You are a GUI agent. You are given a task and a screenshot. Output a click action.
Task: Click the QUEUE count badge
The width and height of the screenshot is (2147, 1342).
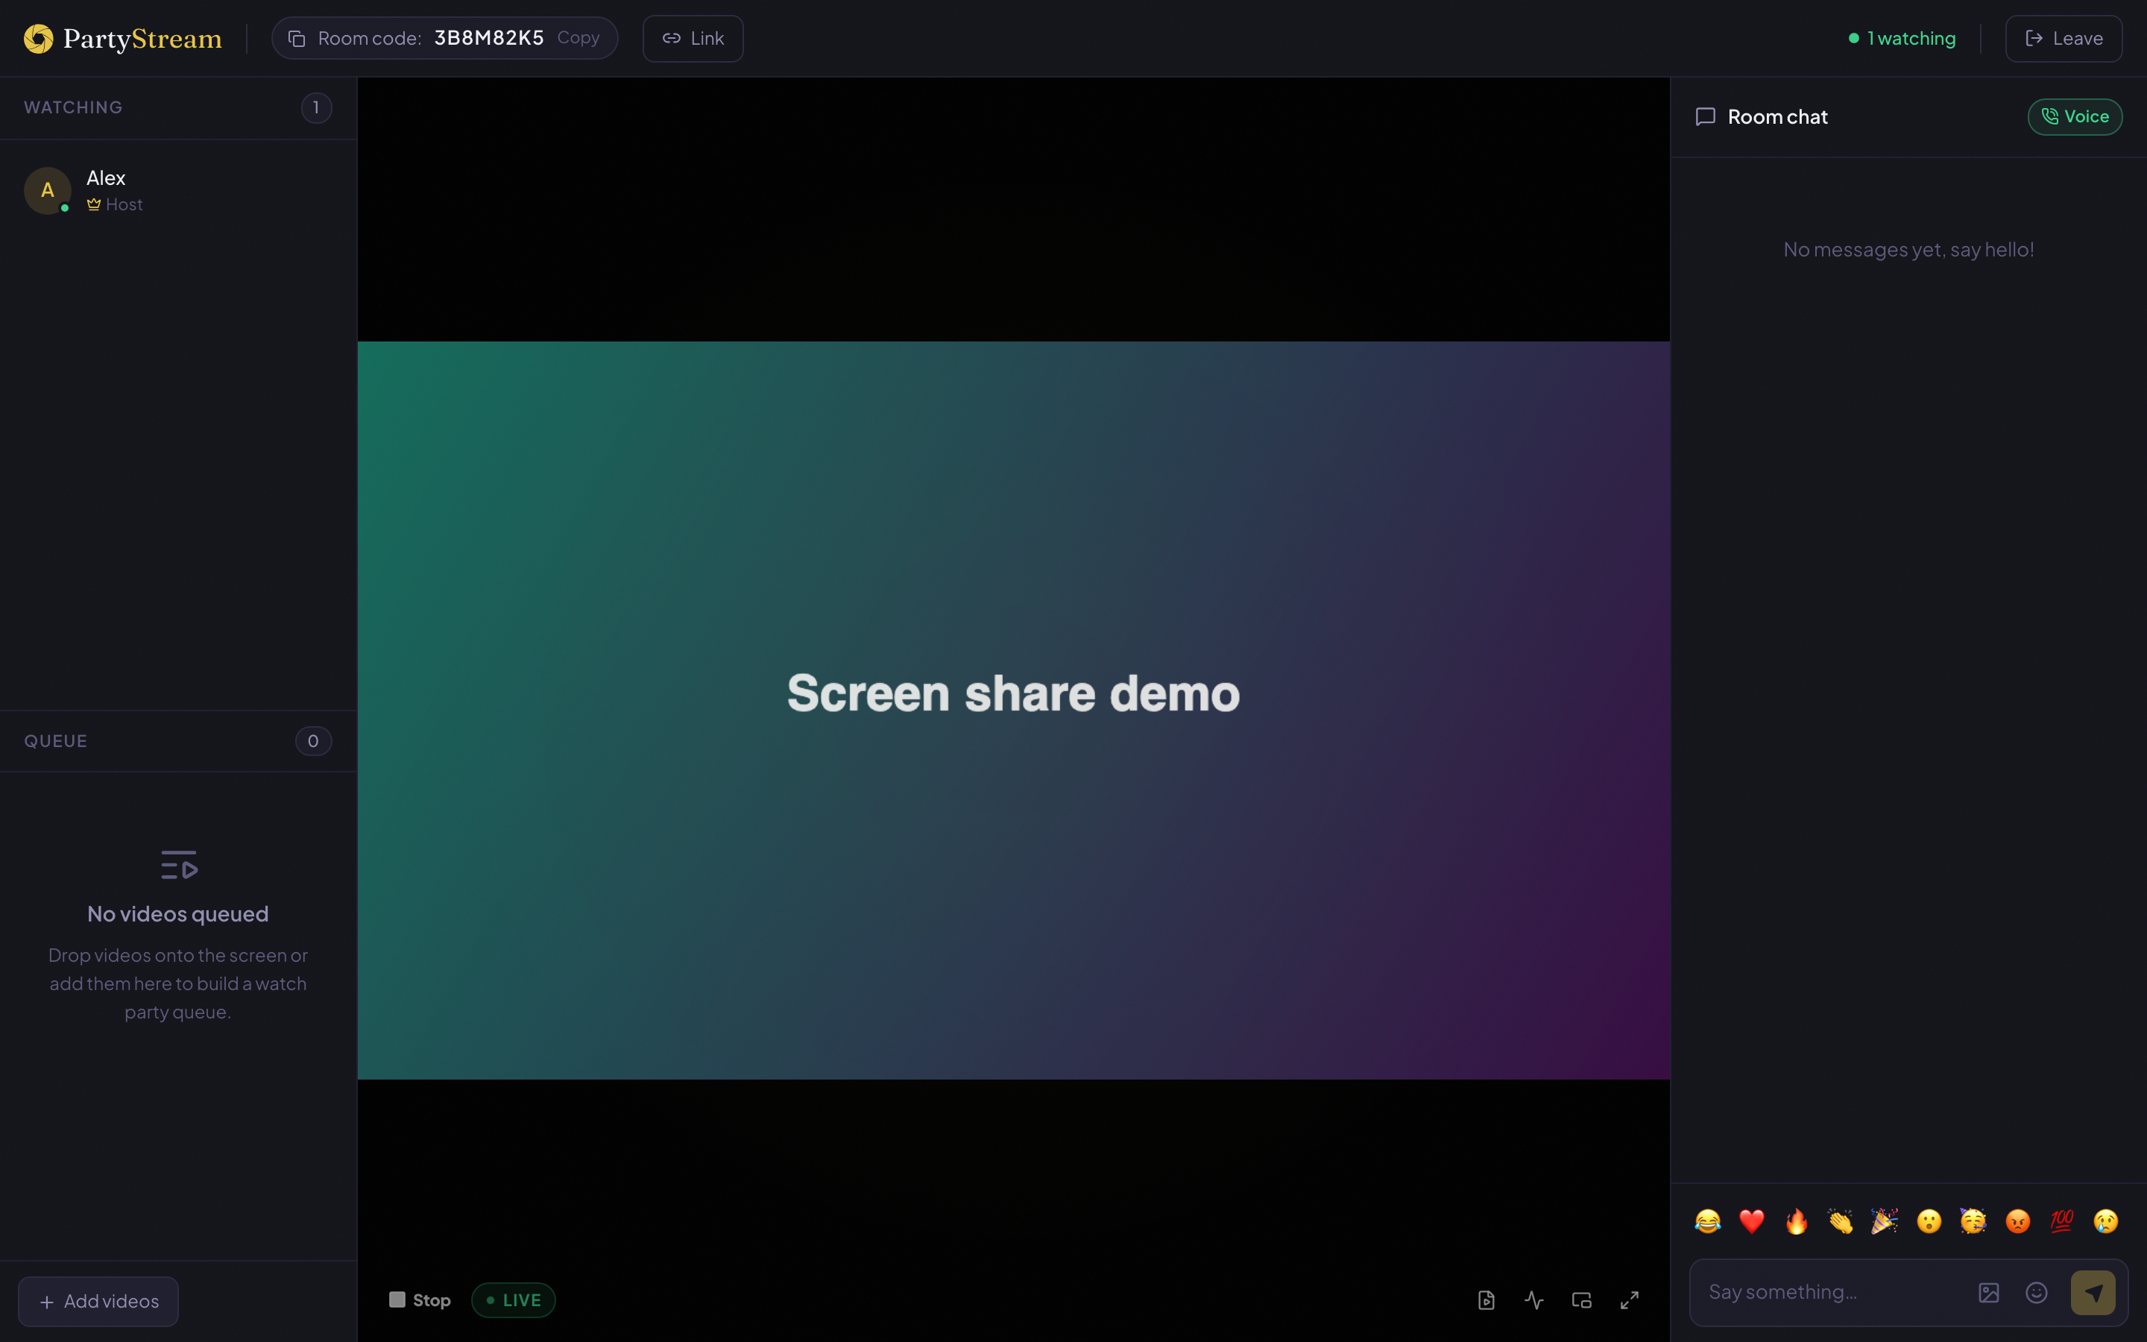tap(313, 740)
